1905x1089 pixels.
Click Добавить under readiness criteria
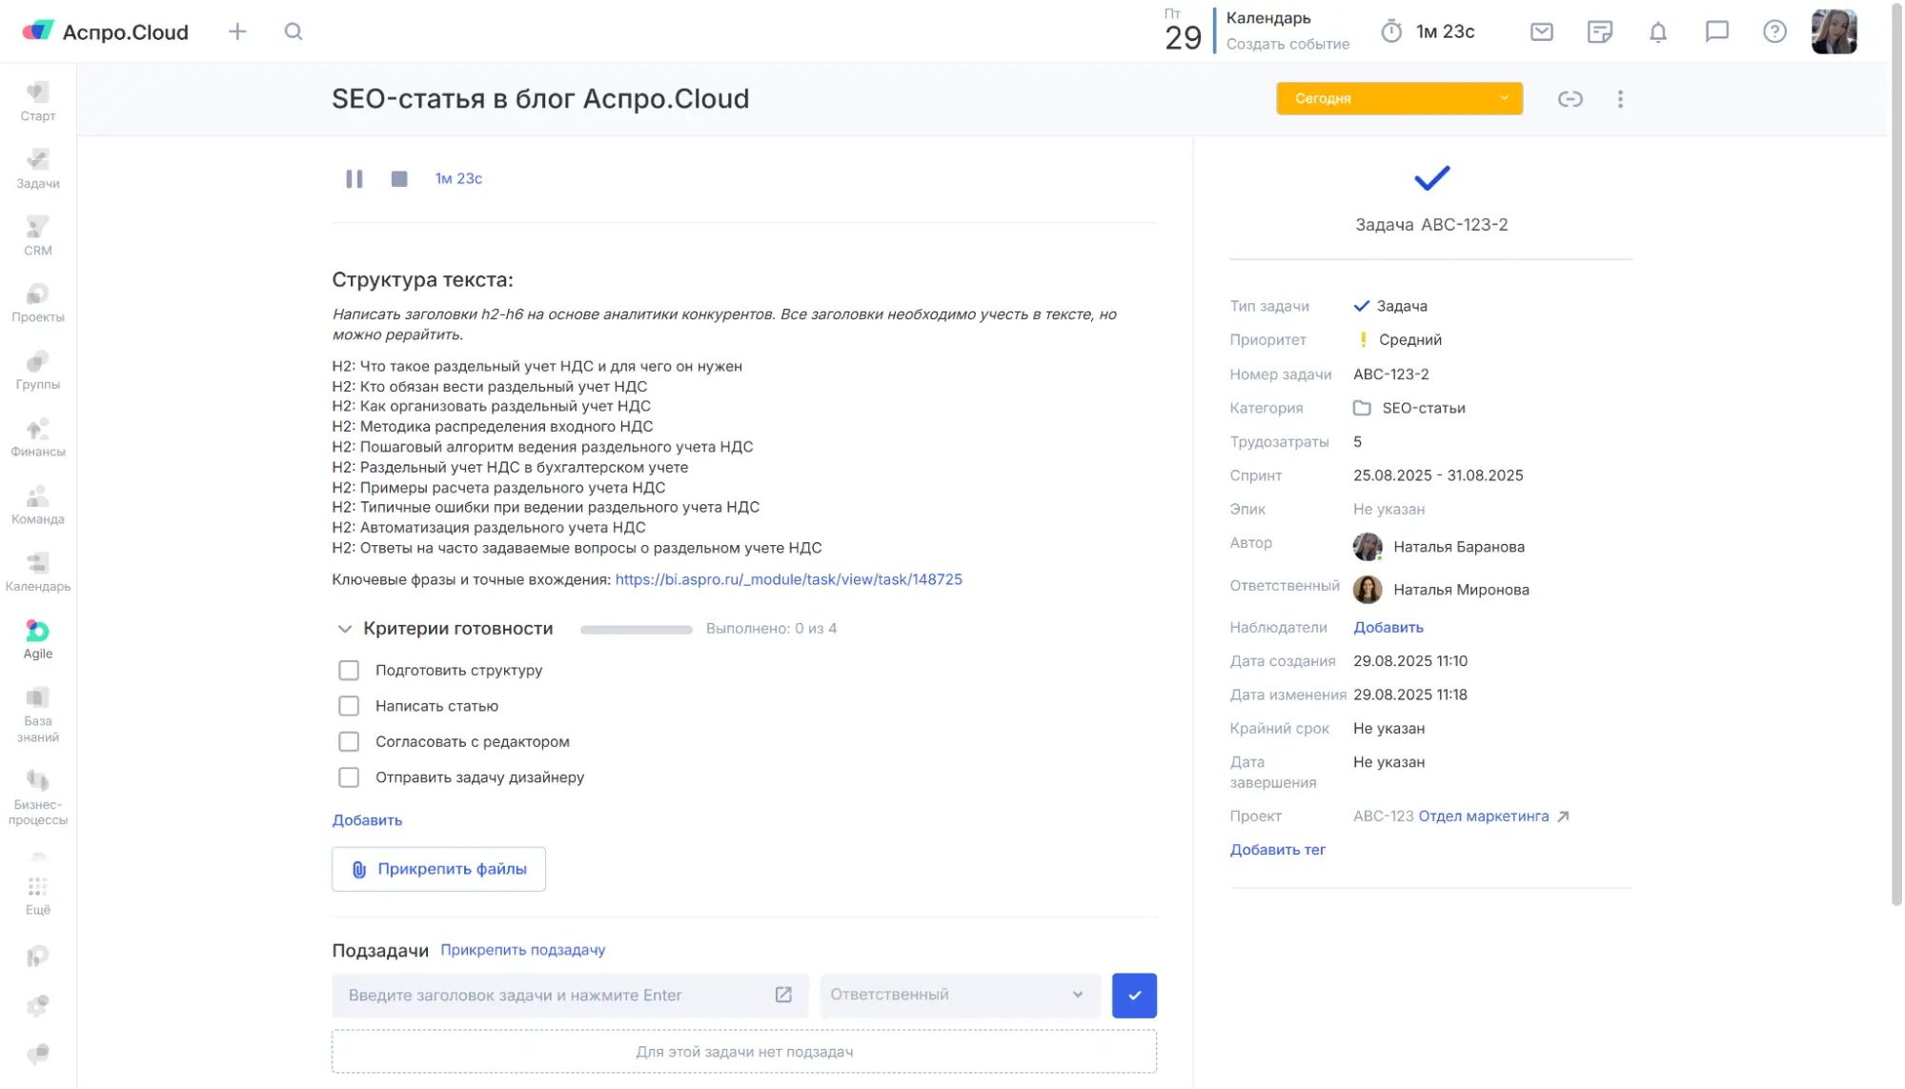click(367, 820)
